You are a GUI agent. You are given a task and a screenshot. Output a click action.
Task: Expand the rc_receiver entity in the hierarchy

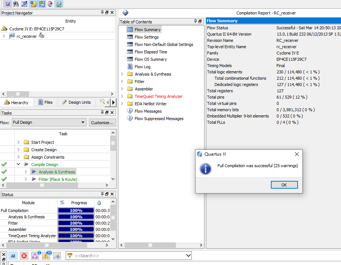click(x=4, y=36)
